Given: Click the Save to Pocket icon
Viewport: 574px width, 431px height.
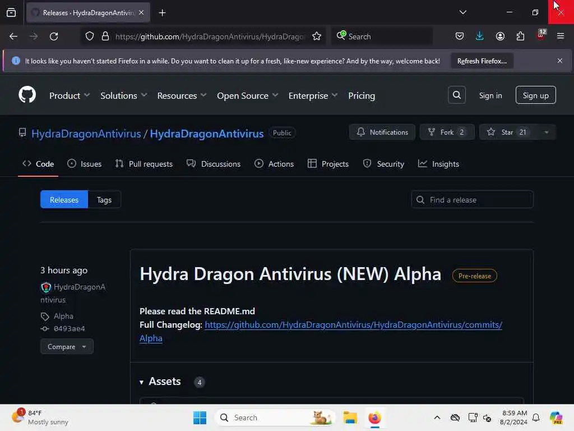Looking at the screenshot, I should [x=460, y=36].
